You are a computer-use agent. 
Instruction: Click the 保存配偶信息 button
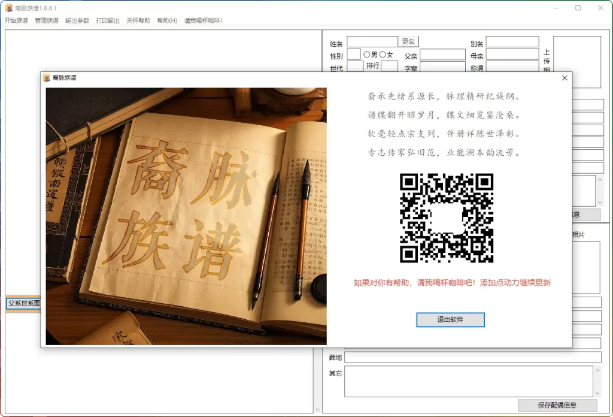557,405
